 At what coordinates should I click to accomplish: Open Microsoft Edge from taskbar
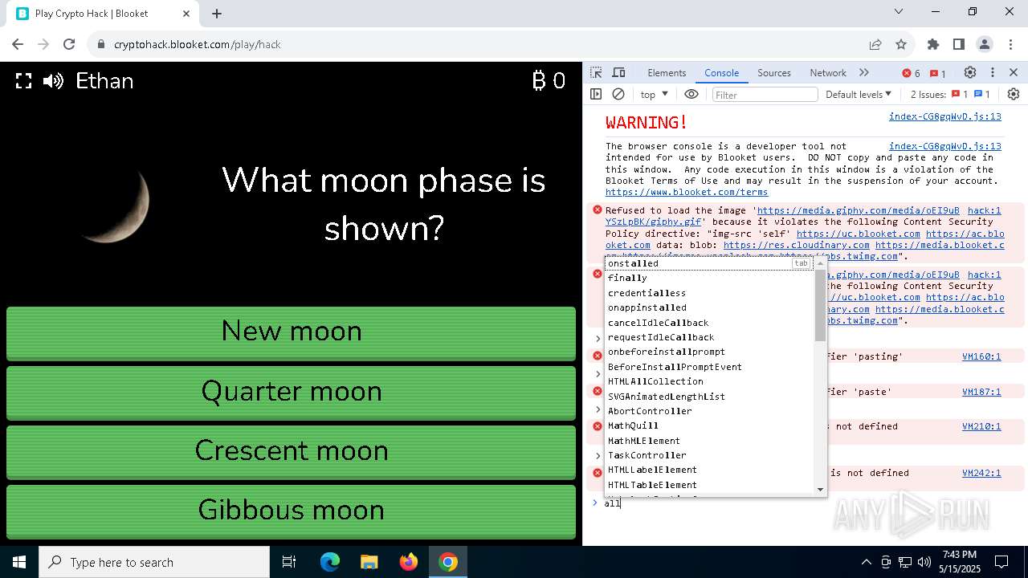(x=330, y=562)
